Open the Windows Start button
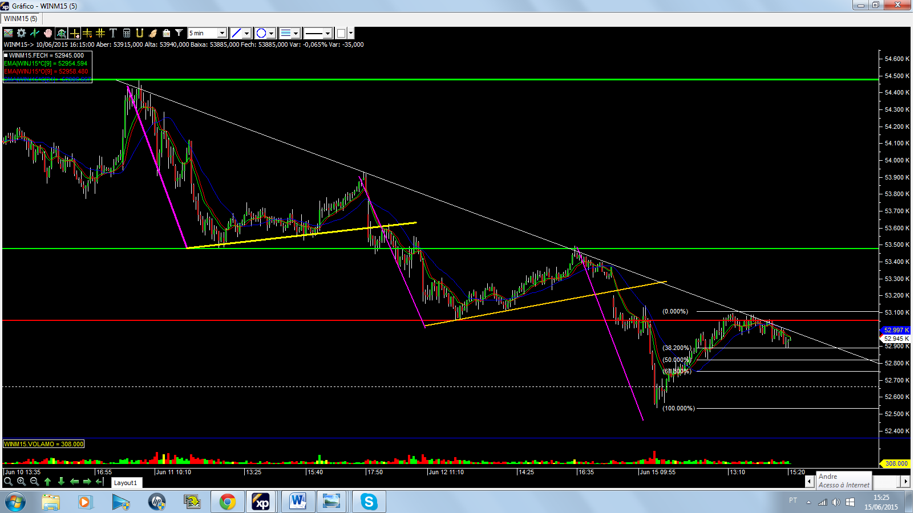 [x=15, y=502]
